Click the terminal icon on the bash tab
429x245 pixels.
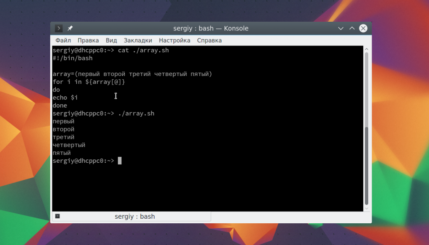tap(57, 216)
